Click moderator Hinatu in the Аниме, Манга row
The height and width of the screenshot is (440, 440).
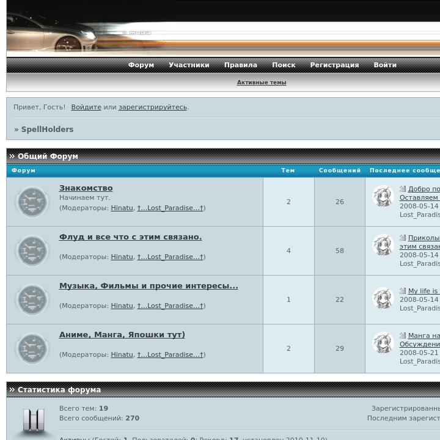click(122, 354)
